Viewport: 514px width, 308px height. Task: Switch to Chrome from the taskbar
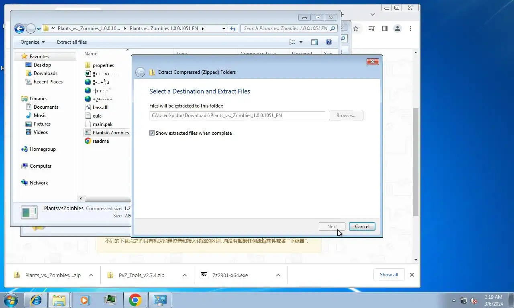pyautogui.click(x=135, y=300)
